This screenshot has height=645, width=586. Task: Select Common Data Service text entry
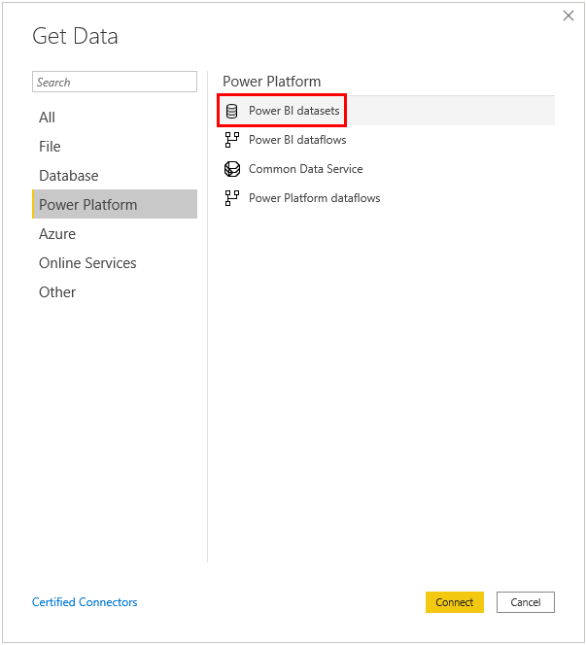tap(305, 169)
